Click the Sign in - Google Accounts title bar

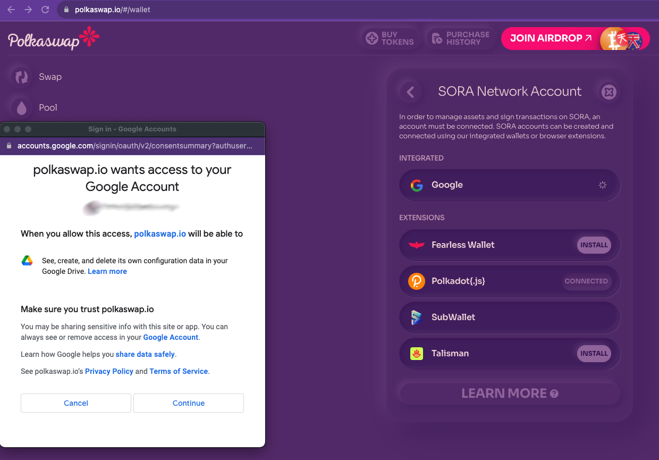pos(132,129)
